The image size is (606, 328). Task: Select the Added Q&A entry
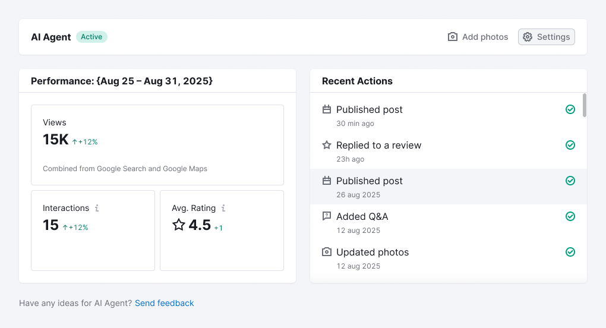tap(449, 222)
